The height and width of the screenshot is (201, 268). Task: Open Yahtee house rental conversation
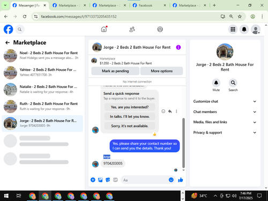42,72
